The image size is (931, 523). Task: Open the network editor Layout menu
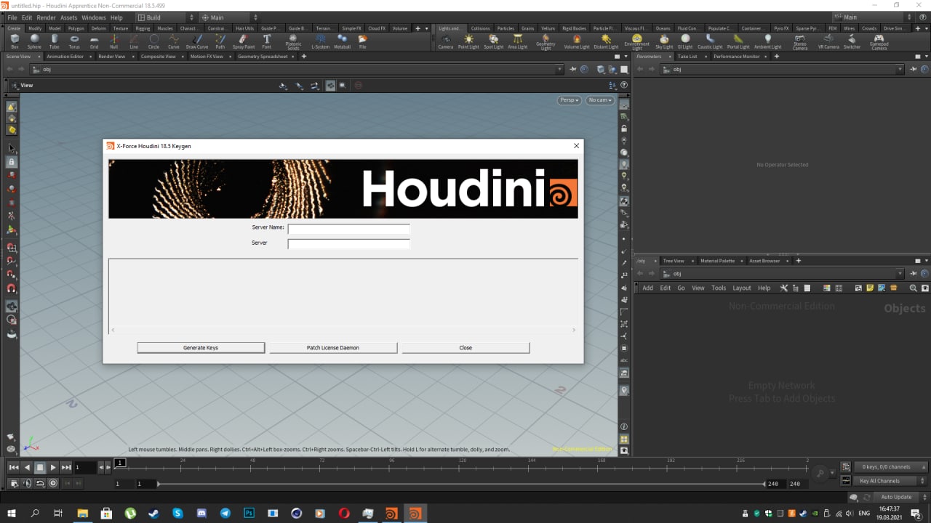point(742,288)
